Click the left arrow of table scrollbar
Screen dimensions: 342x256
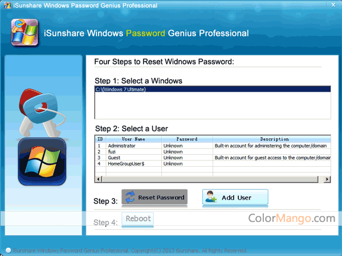[99, 179]
